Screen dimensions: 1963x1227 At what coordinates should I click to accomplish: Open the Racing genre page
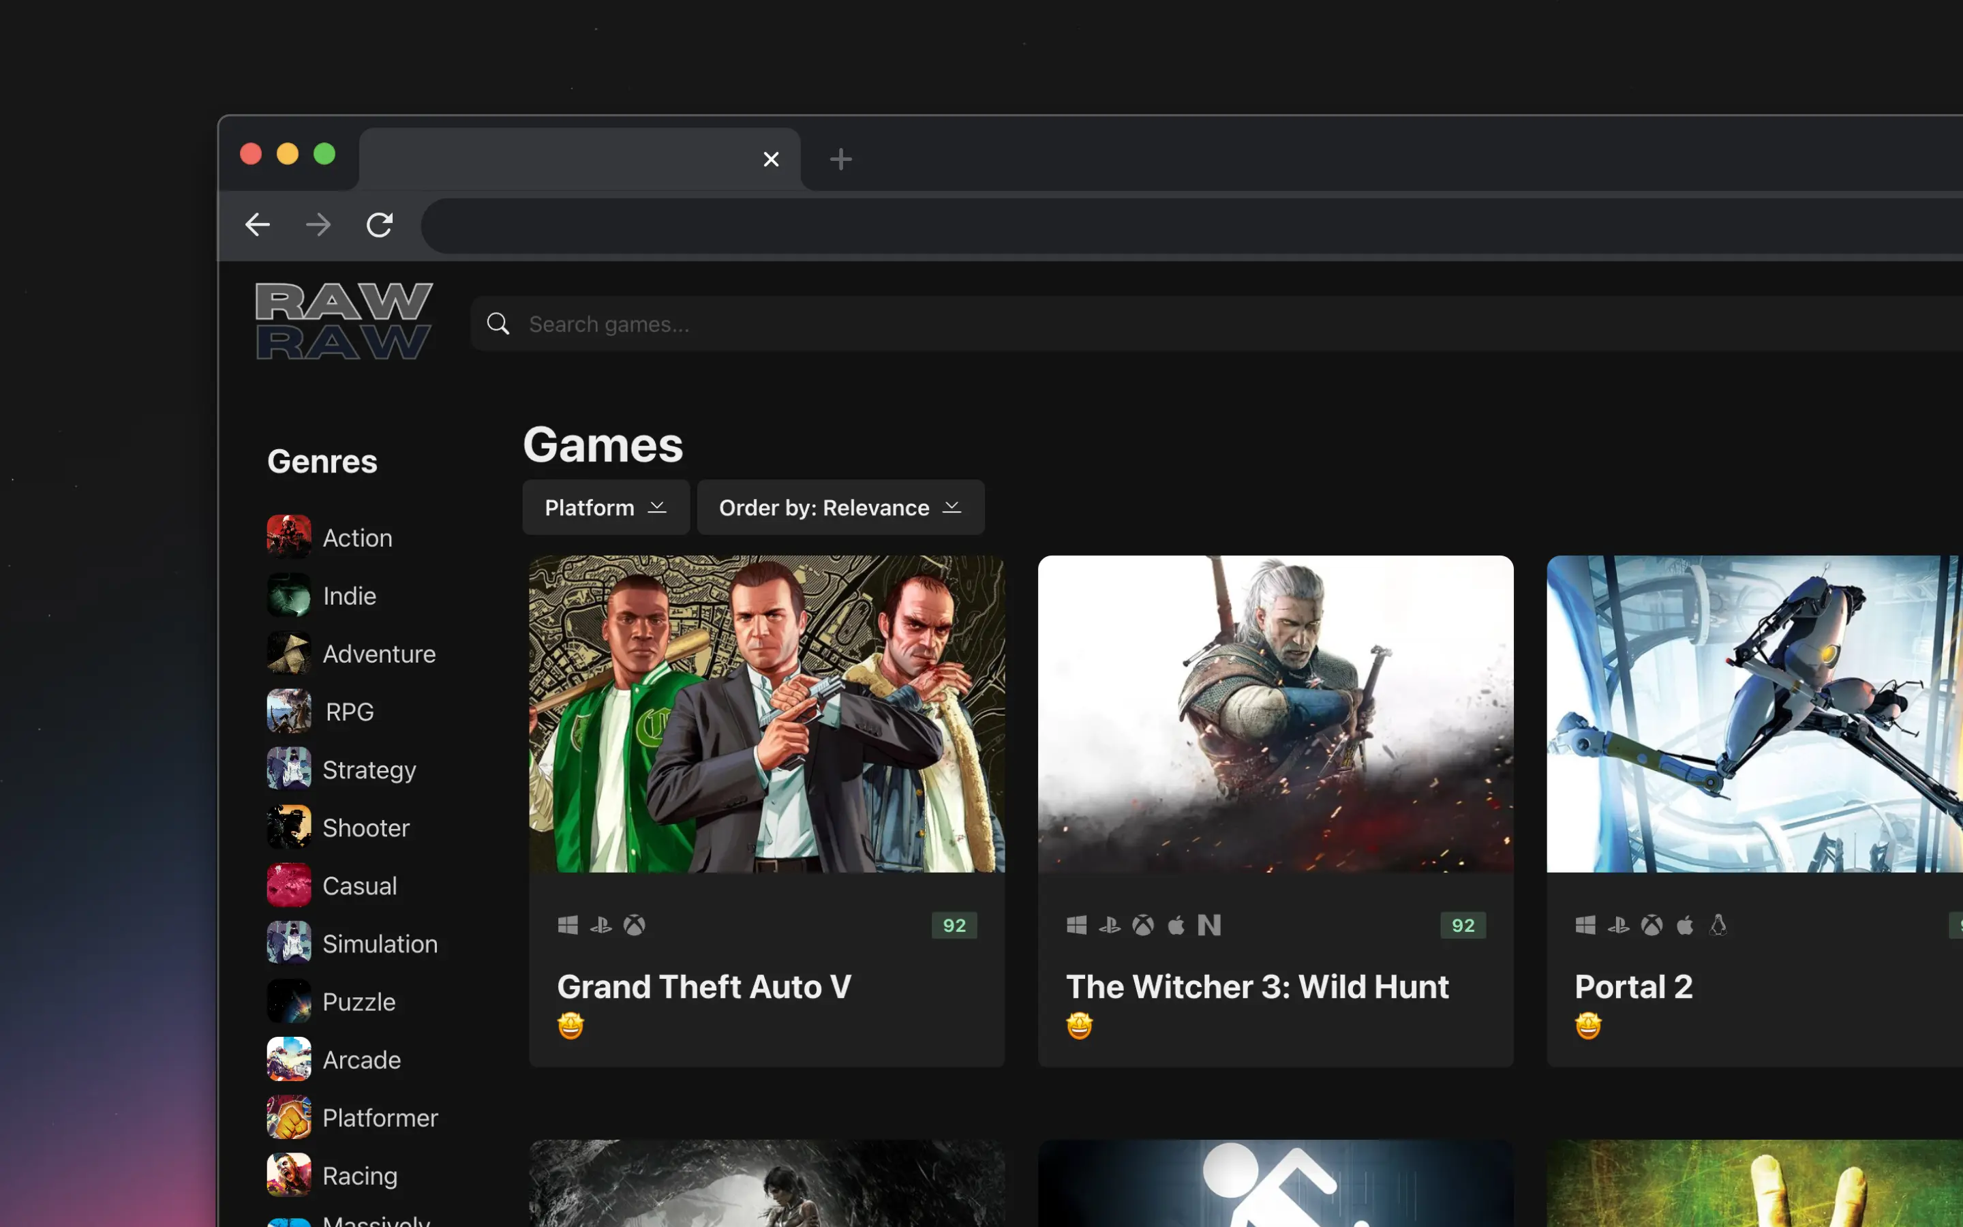359,1175
